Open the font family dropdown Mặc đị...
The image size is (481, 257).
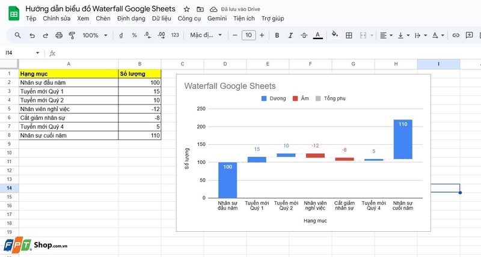click(x=206, y=35)
